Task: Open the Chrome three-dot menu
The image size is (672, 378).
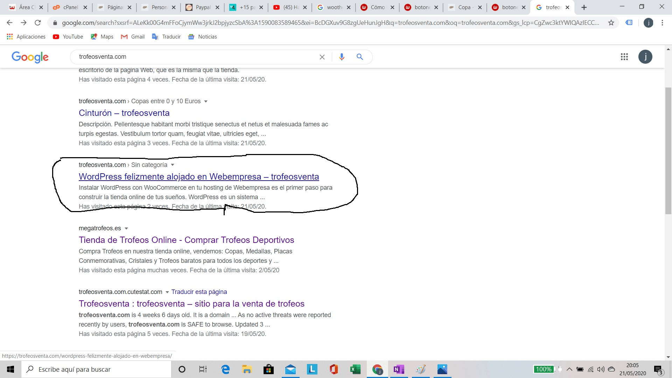Action: point(662,23)
